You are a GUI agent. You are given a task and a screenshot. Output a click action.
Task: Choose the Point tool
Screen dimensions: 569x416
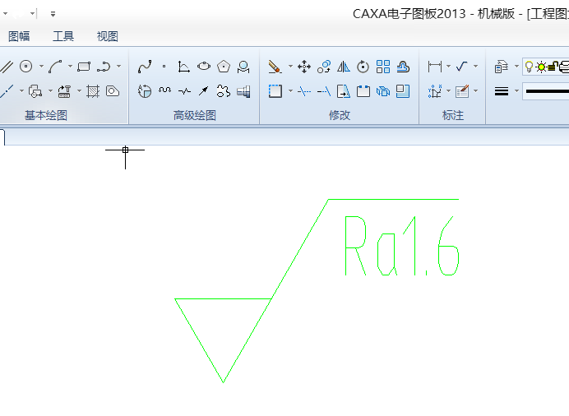tap(164, 67)
